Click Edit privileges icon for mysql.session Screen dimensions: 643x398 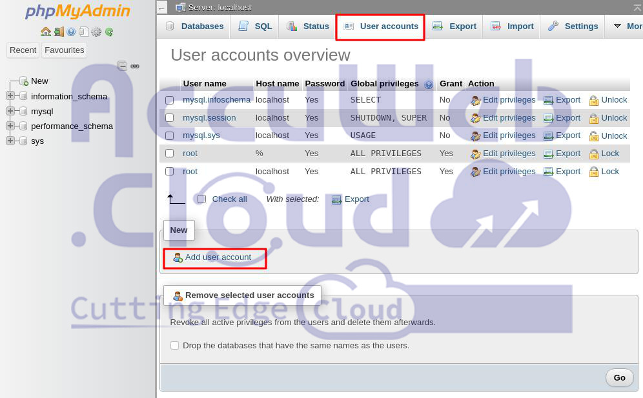(476, 119)
